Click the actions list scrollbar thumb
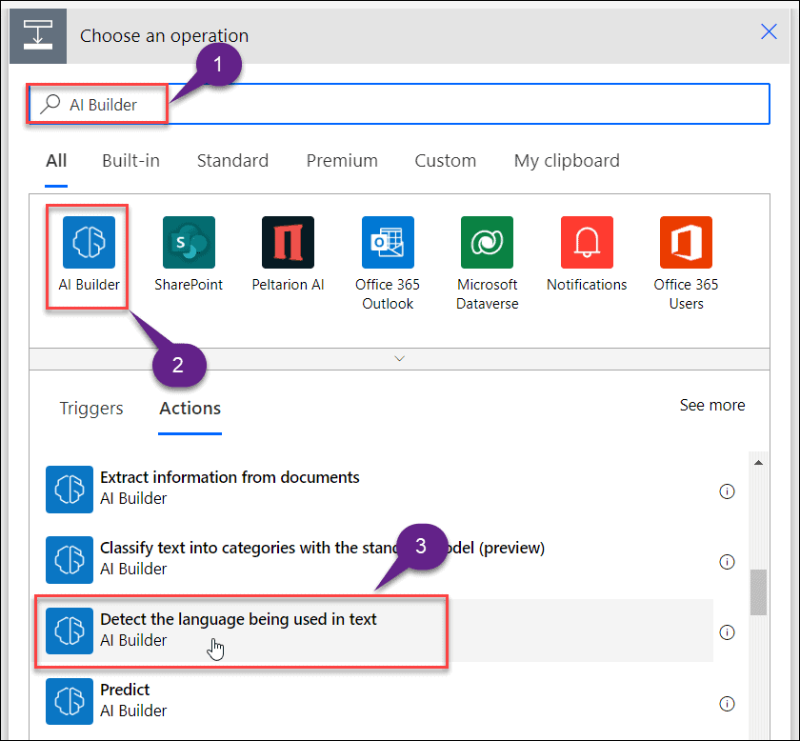This screenshot has width=800, height=741. [x=758, y=592]
